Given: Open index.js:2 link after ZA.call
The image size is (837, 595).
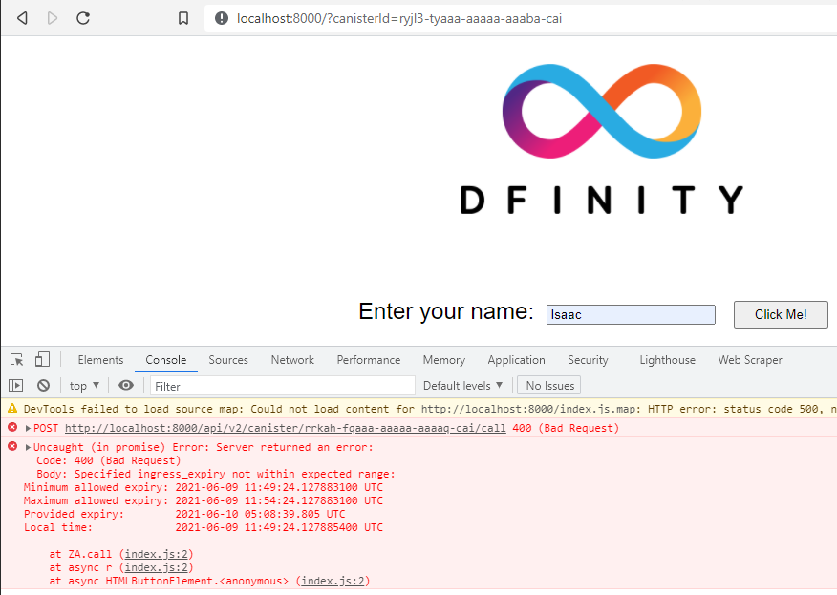Looking at the screenshot, I should (x=157, y=555).
